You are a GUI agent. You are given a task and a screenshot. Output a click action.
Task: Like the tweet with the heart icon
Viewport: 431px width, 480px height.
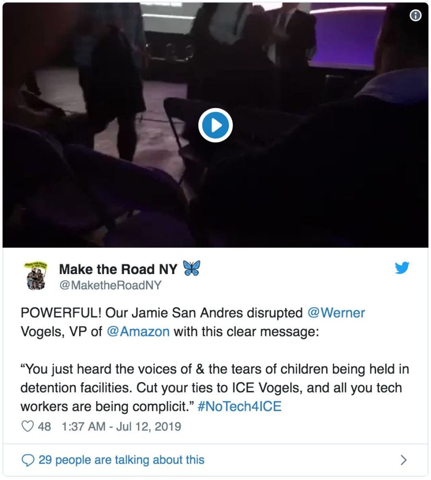[27, 426]
